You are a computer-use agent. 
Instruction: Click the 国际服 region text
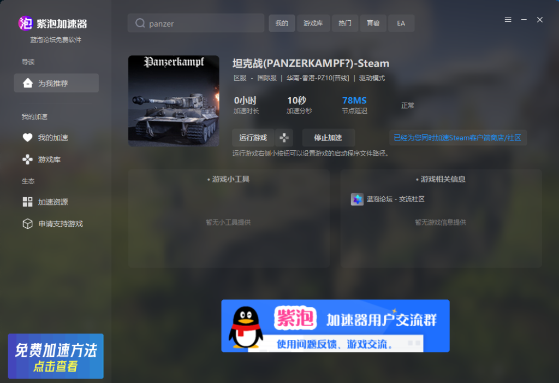pyautogui.click(x=267, y=78)
